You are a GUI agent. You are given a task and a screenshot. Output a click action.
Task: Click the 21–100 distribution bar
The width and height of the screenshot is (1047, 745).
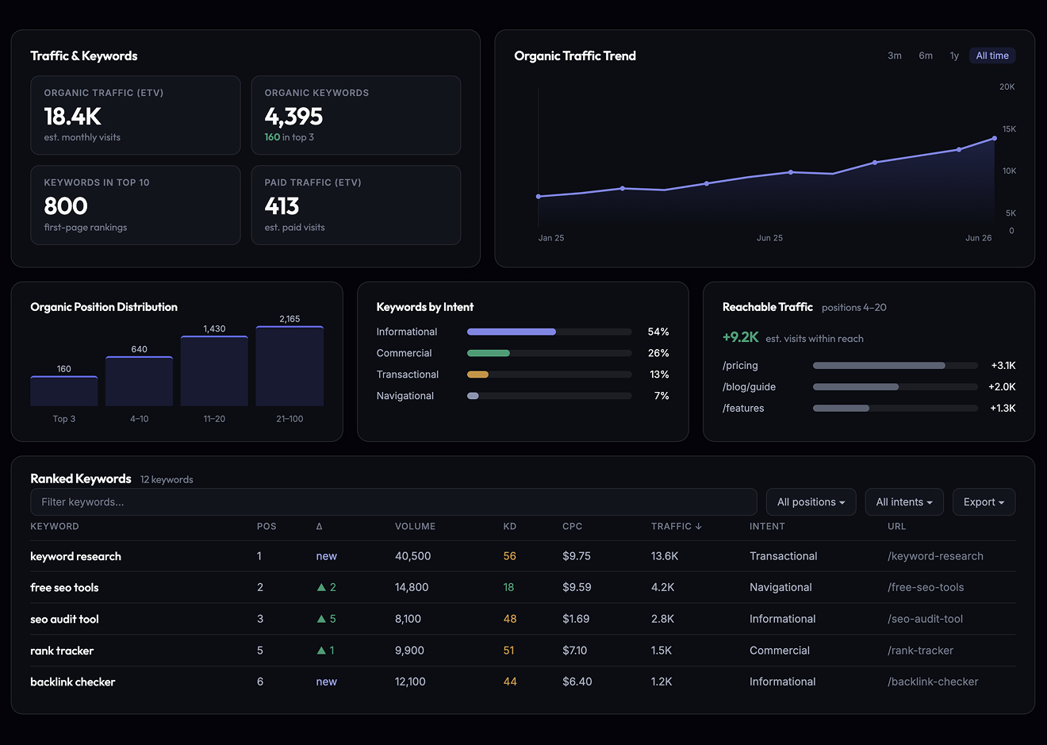290,366
